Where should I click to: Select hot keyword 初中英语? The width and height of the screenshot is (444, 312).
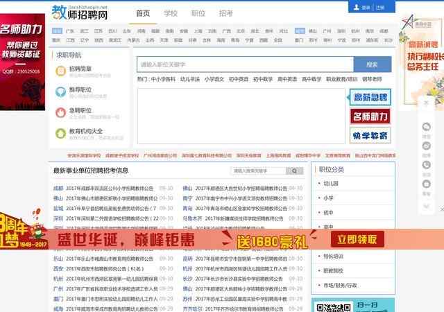(x=239, y=79)
